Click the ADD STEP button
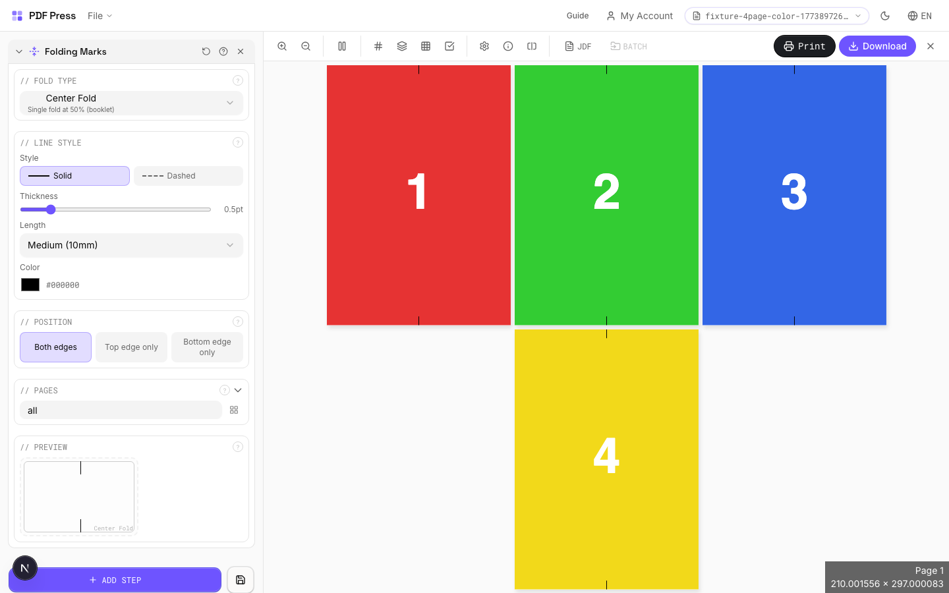 pos(115,580)
